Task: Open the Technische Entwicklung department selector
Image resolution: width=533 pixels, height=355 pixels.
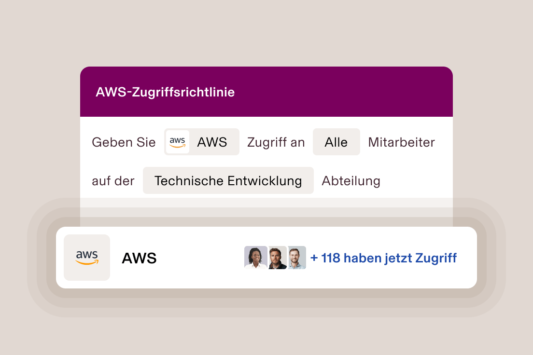Action: (228, 180)
